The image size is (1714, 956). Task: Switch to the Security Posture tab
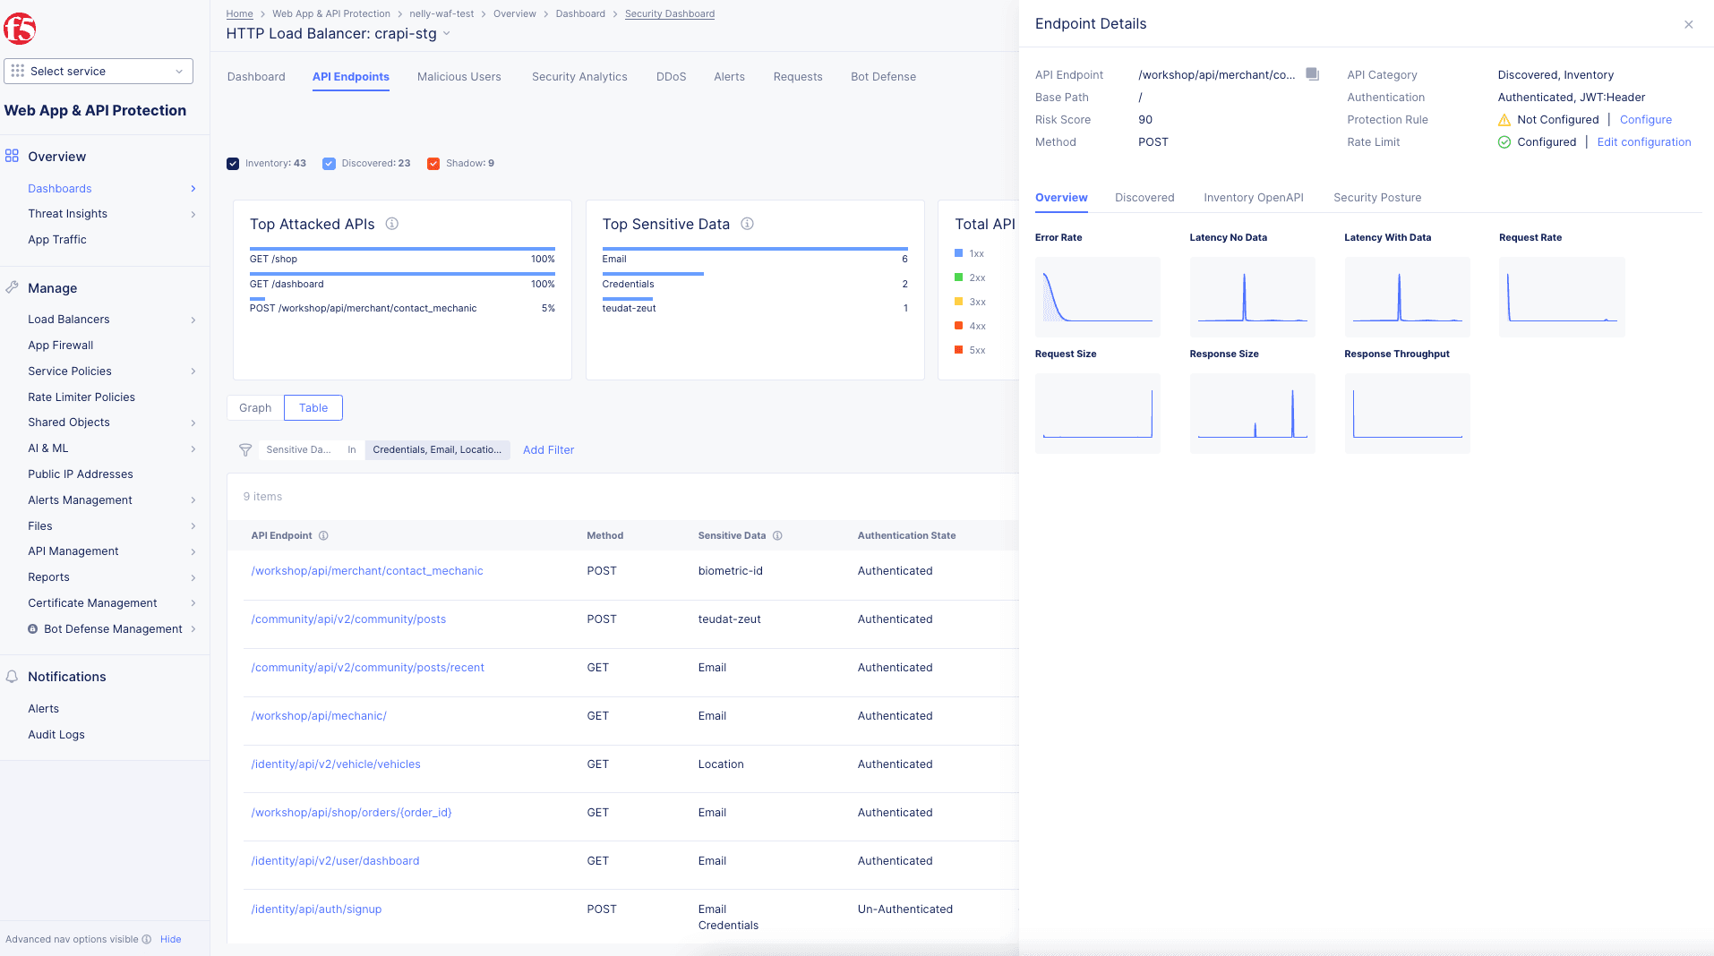[x=1376, y=197]
